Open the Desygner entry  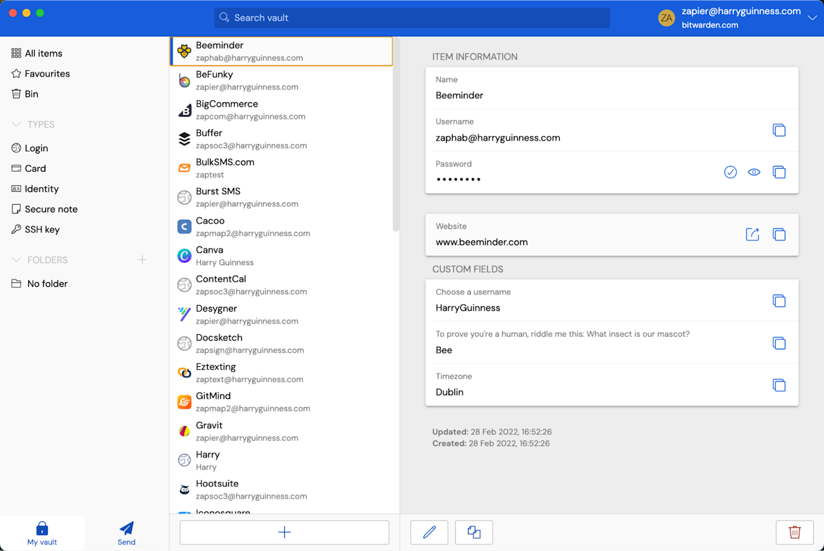coord(281,315)
